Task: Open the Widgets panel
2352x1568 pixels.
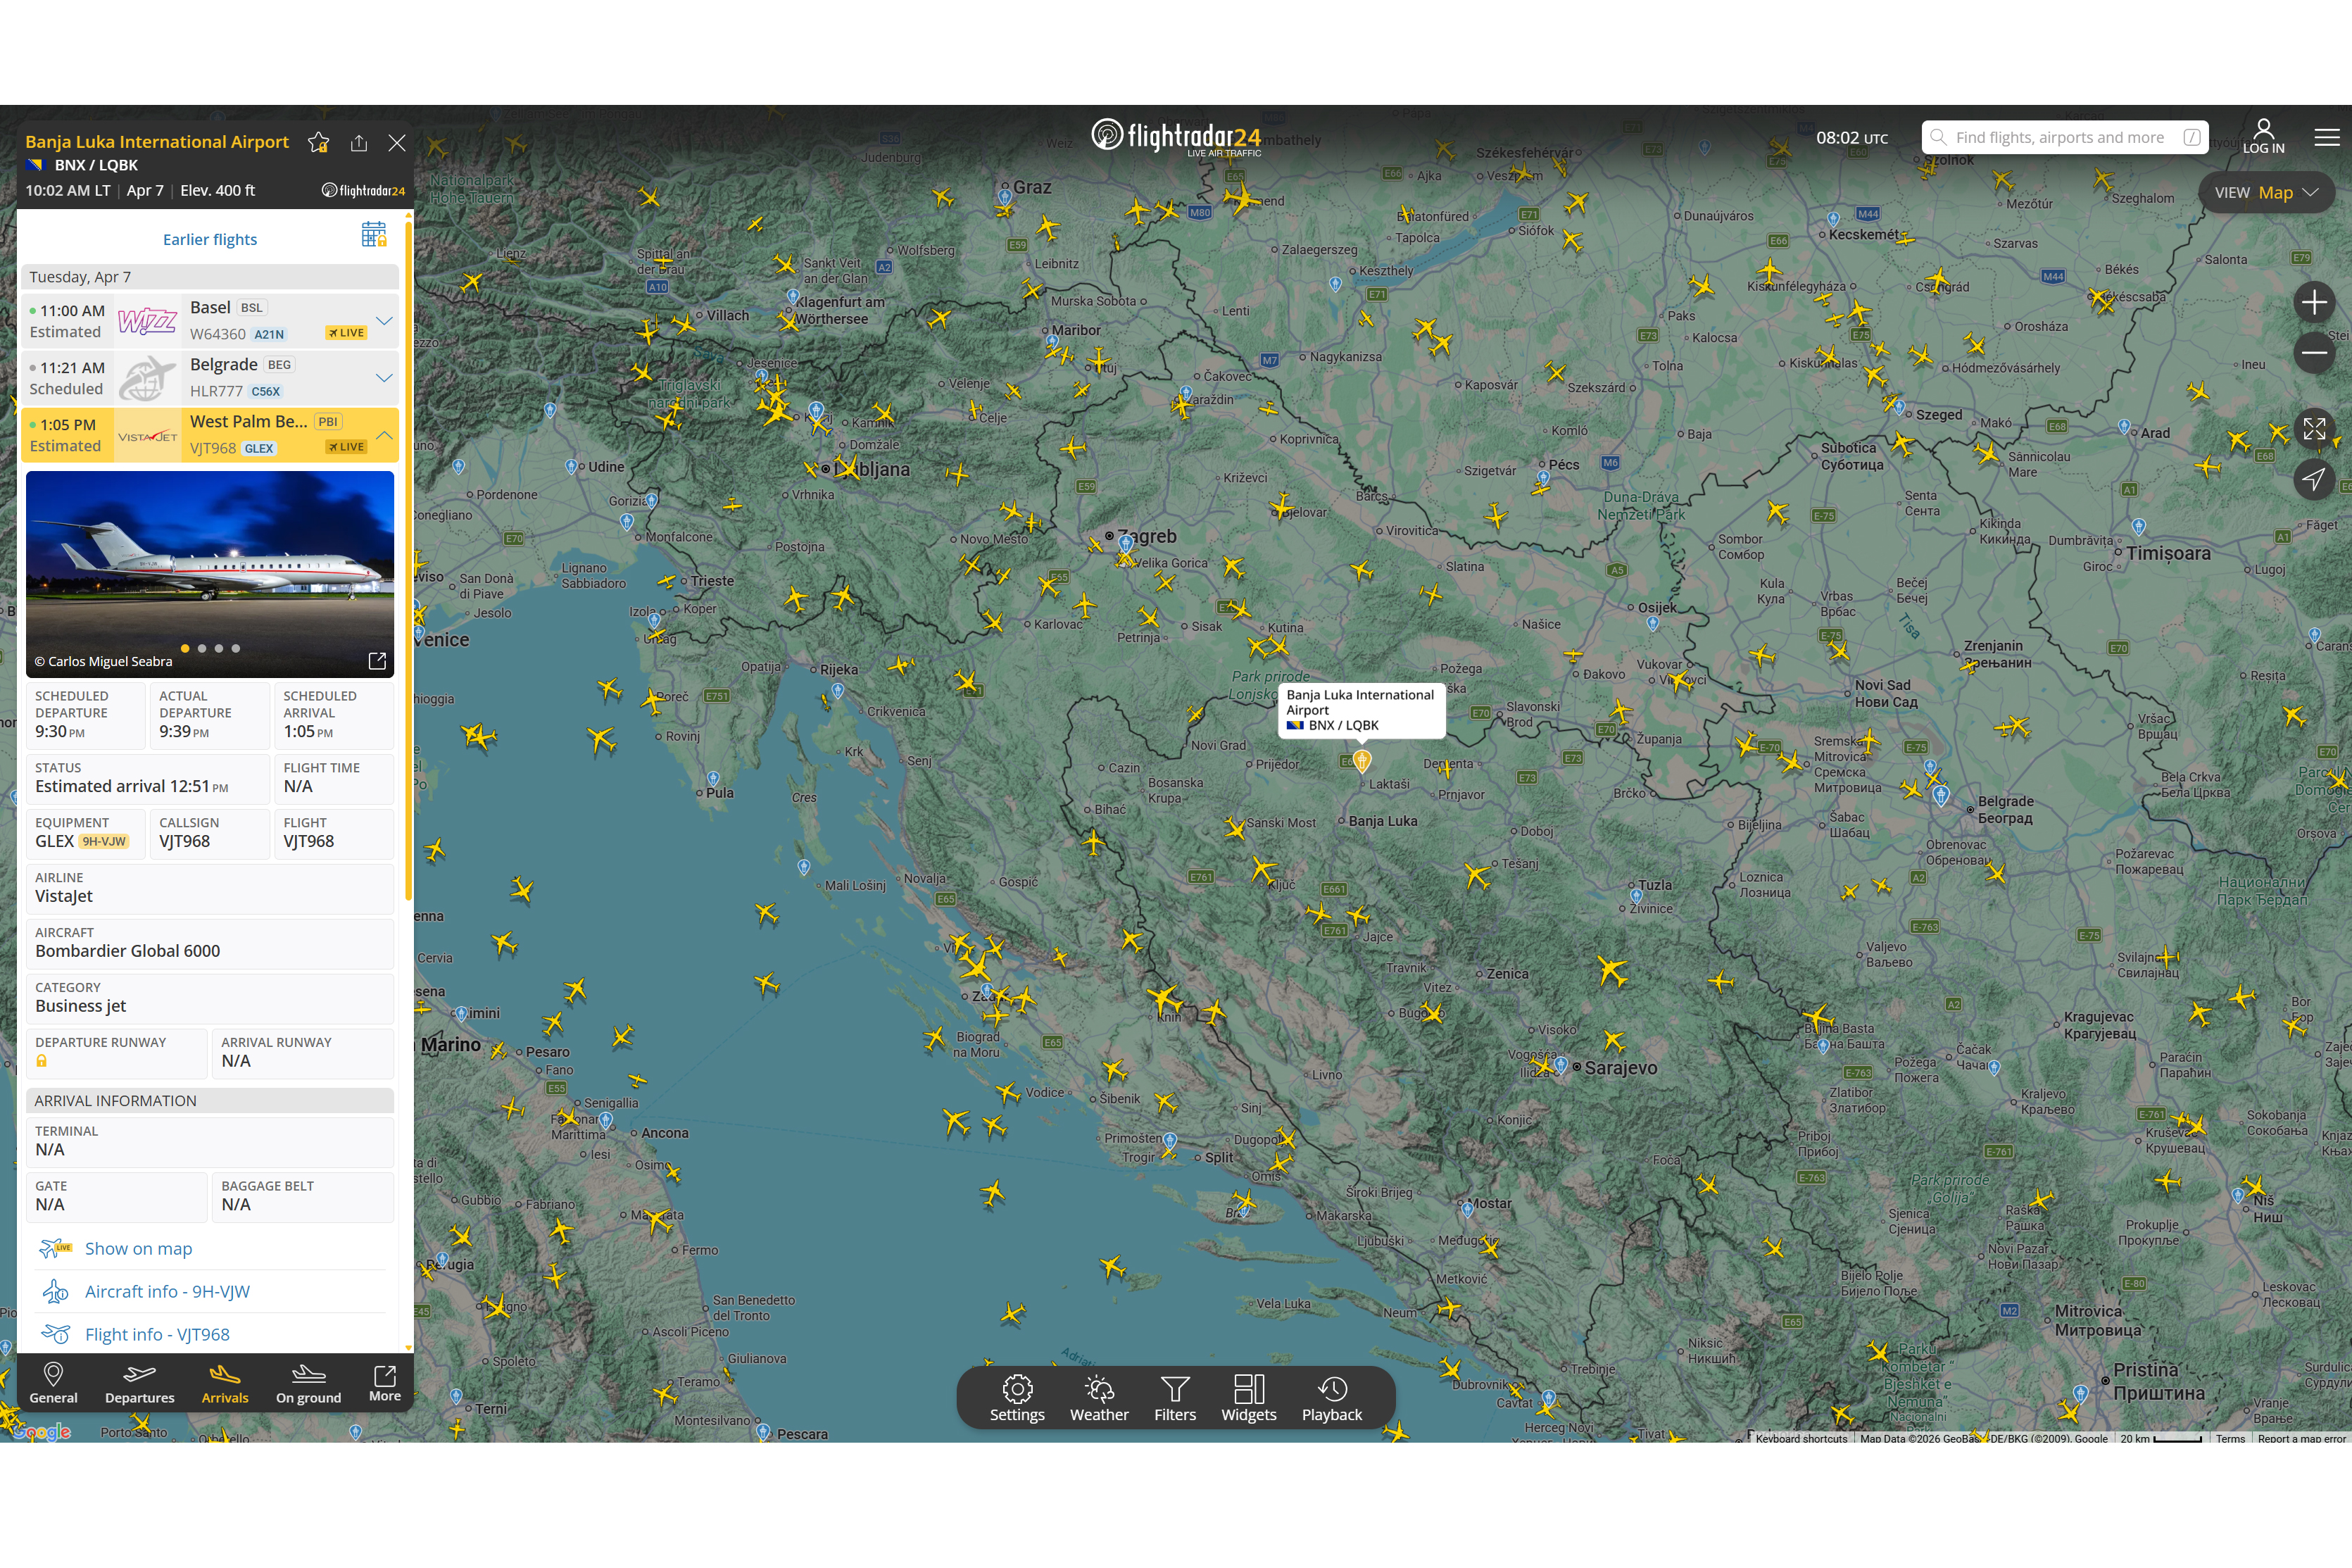Action: 1248,1398
